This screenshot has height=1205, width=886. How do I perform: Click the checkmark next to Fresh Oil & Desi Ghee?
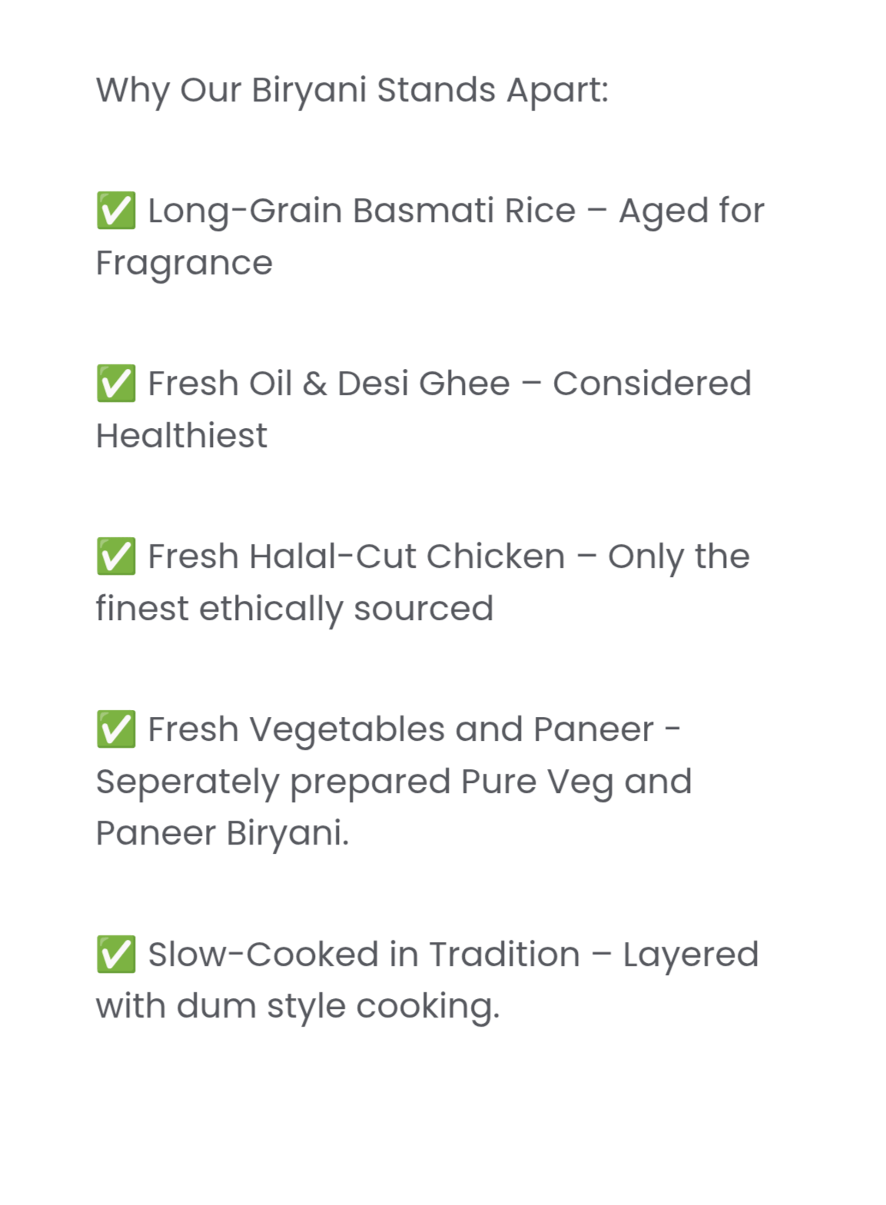pyautogui.click(x=116, y=384)
